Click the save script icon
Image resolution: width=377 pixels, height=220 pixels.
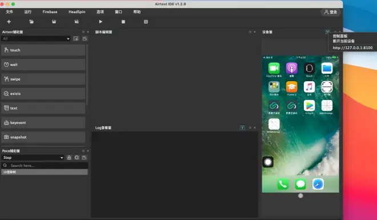tap(54, 22)
